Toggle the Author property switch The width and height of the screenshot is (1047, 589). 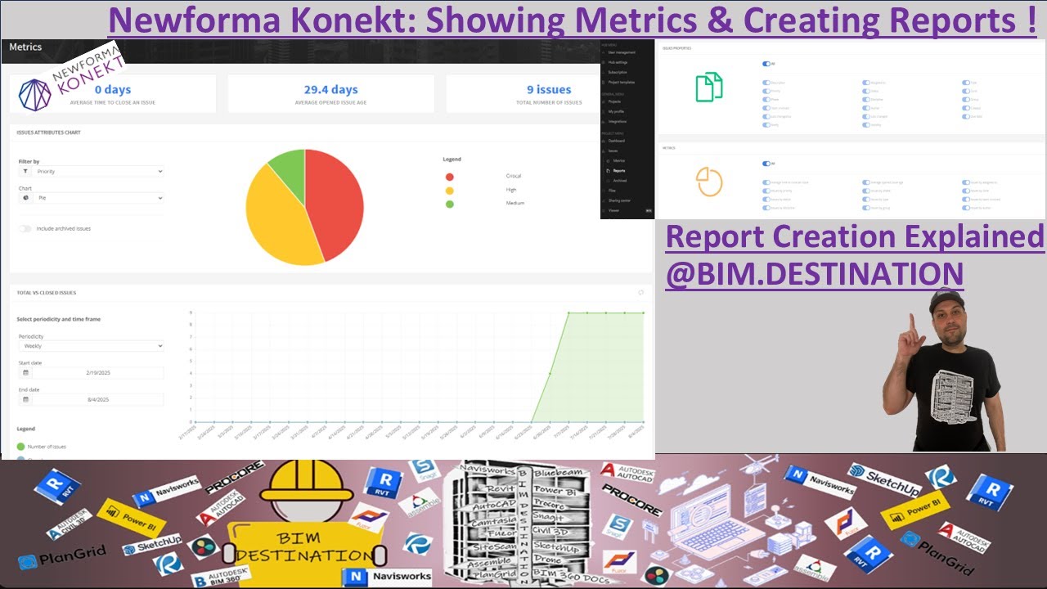click(866, 108)
